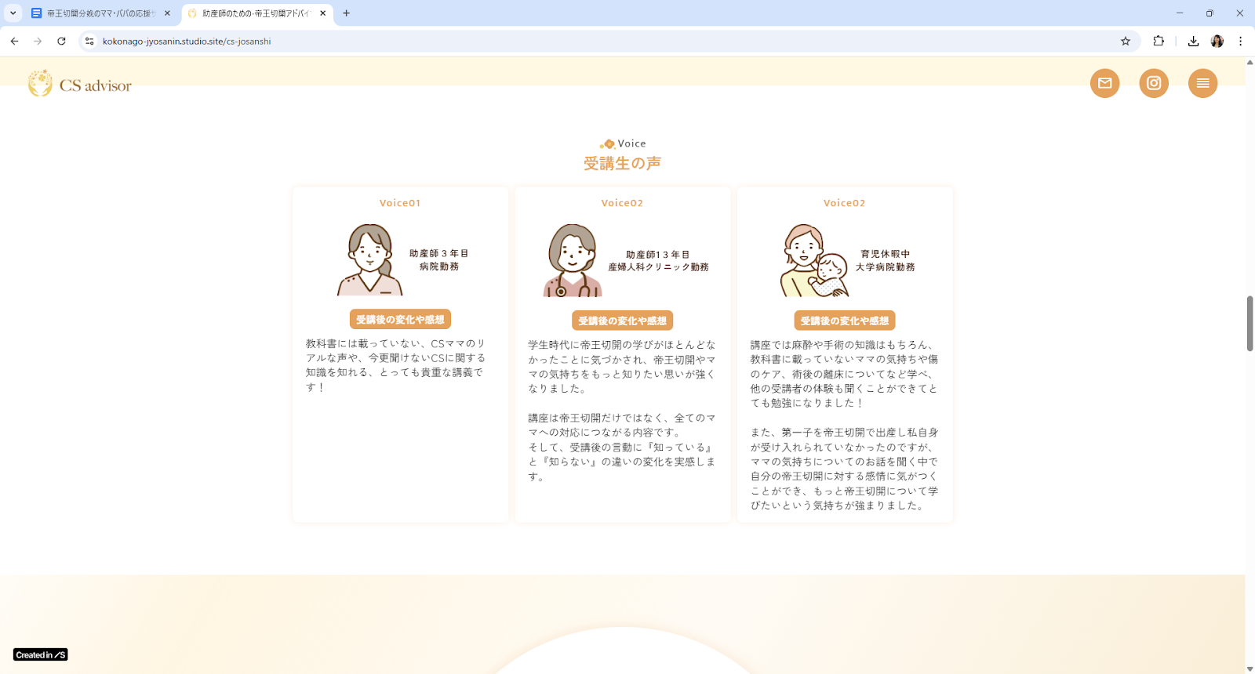This screenshot has width=1255, height=674.
Task: Click the CS advisor logo
Action: tap(80, 84)
